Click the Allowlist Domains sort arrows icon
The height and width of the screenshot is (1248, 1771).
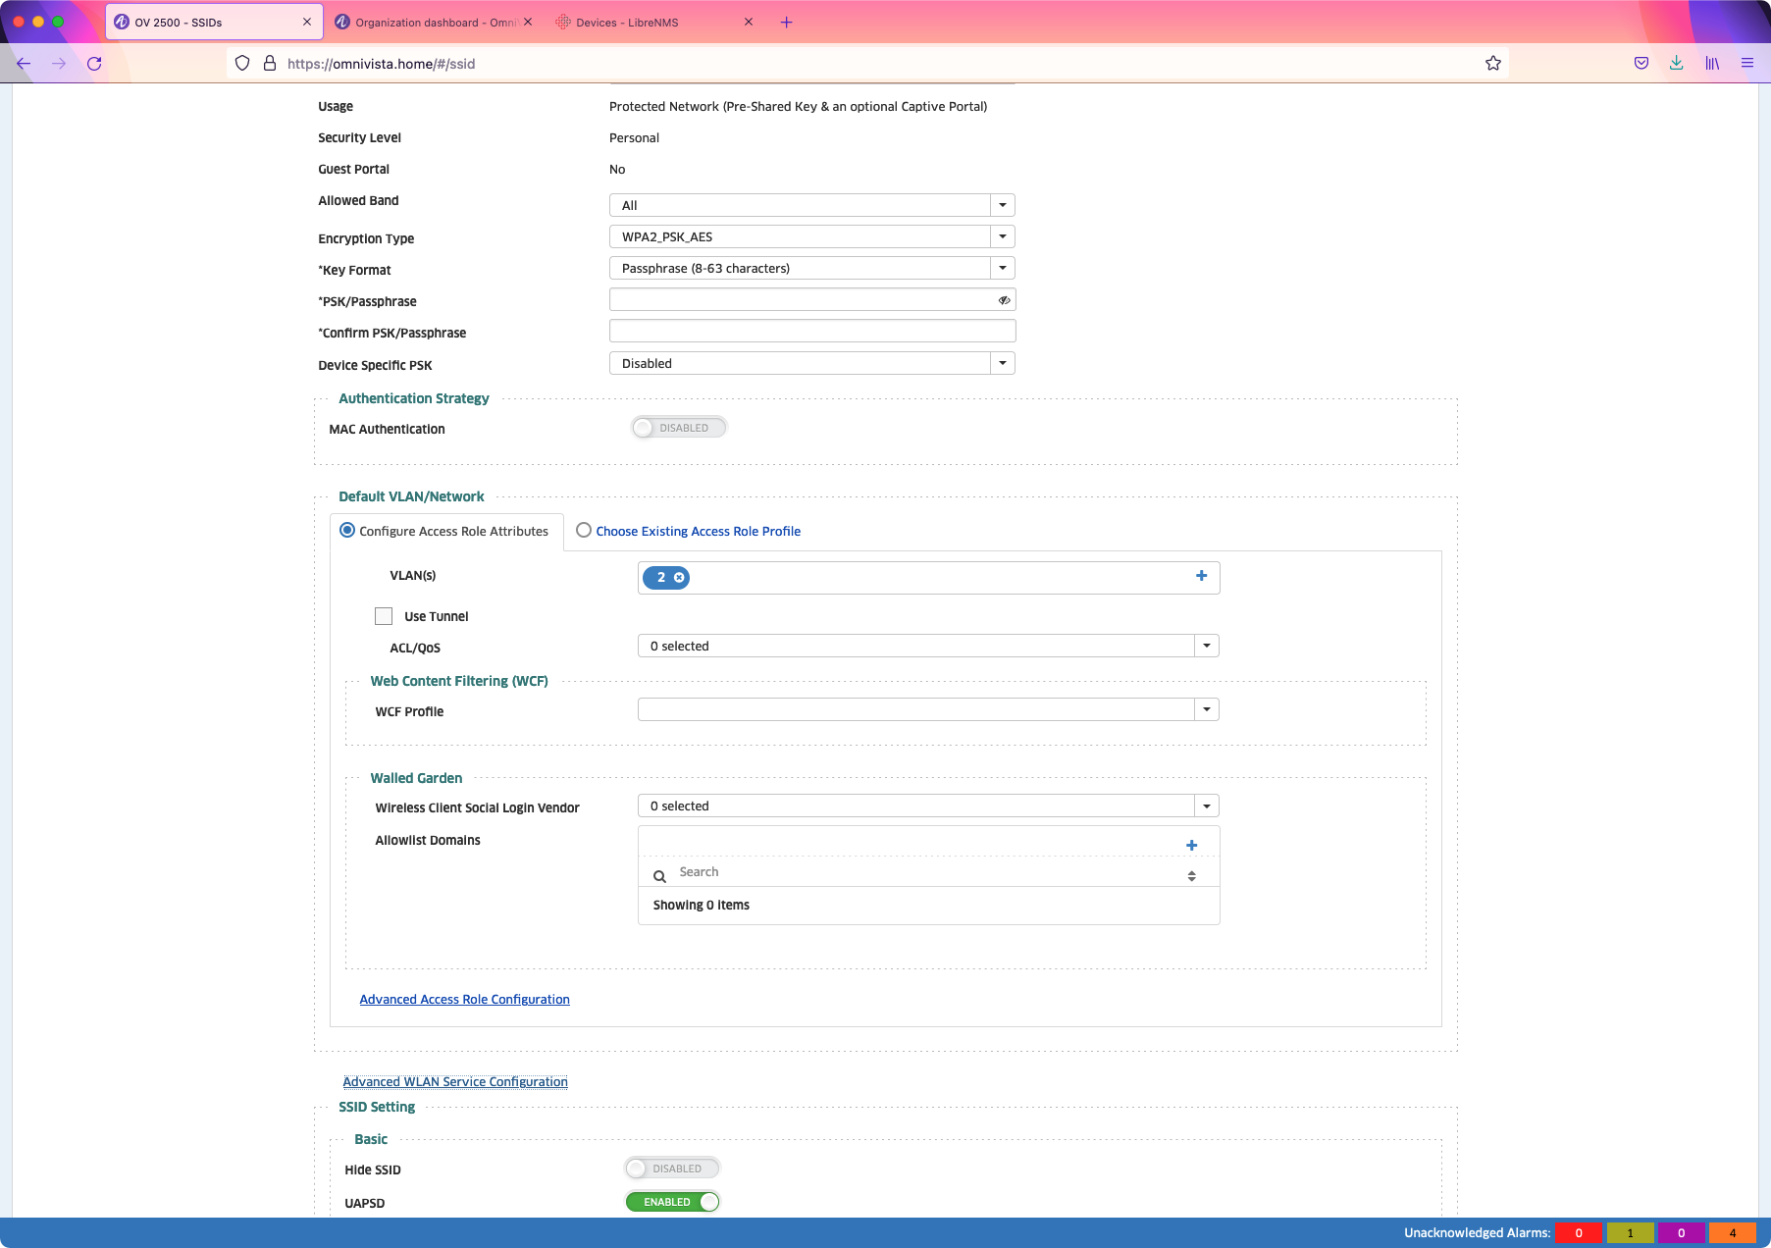[x=1191, y=875]
